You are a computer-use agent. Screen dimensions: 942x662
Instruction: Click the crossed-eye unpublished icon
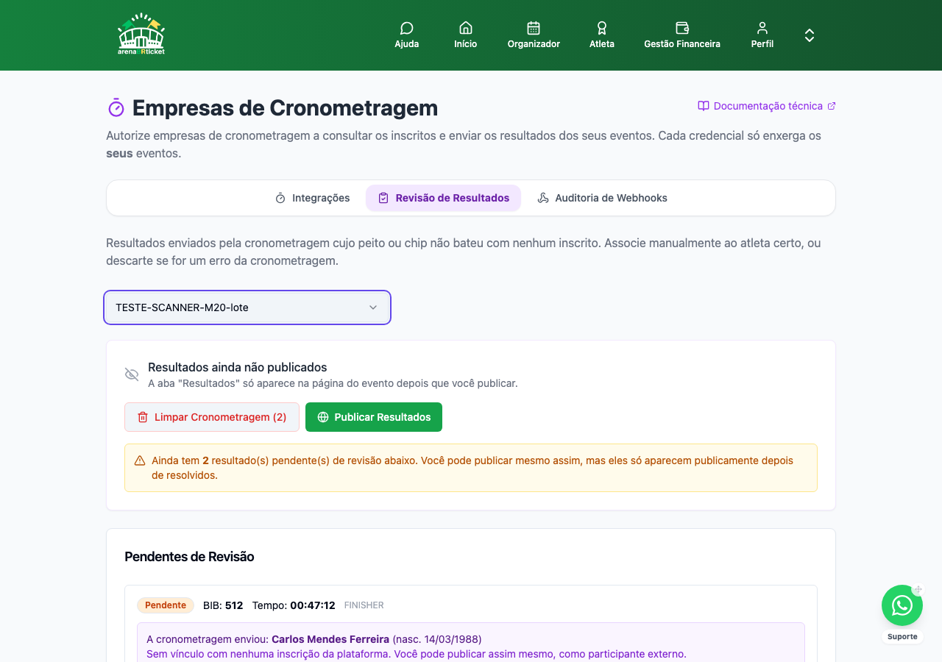coord(132,374)
